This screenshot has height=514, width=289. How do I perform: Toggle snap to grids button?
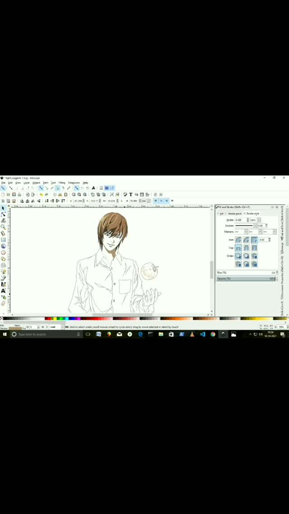click(107, 188)
